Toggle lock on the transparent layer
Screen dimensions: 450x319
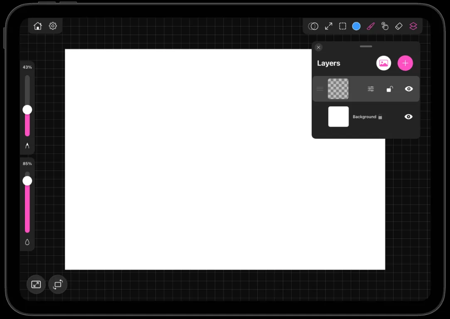coord(389,89)
